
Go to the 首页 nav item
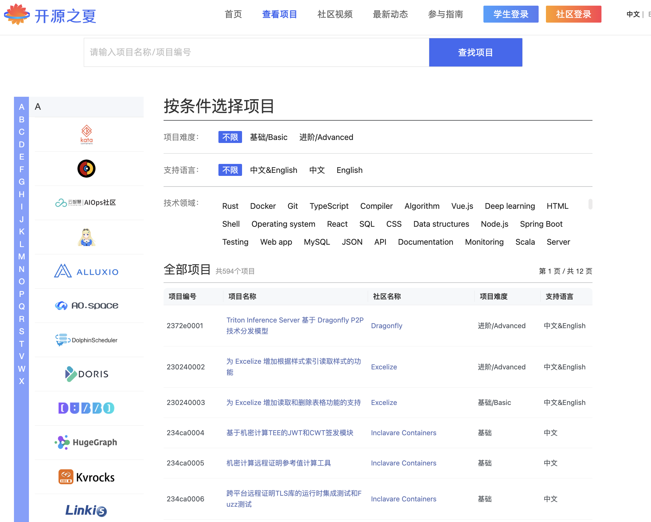(x=233, y=14)
